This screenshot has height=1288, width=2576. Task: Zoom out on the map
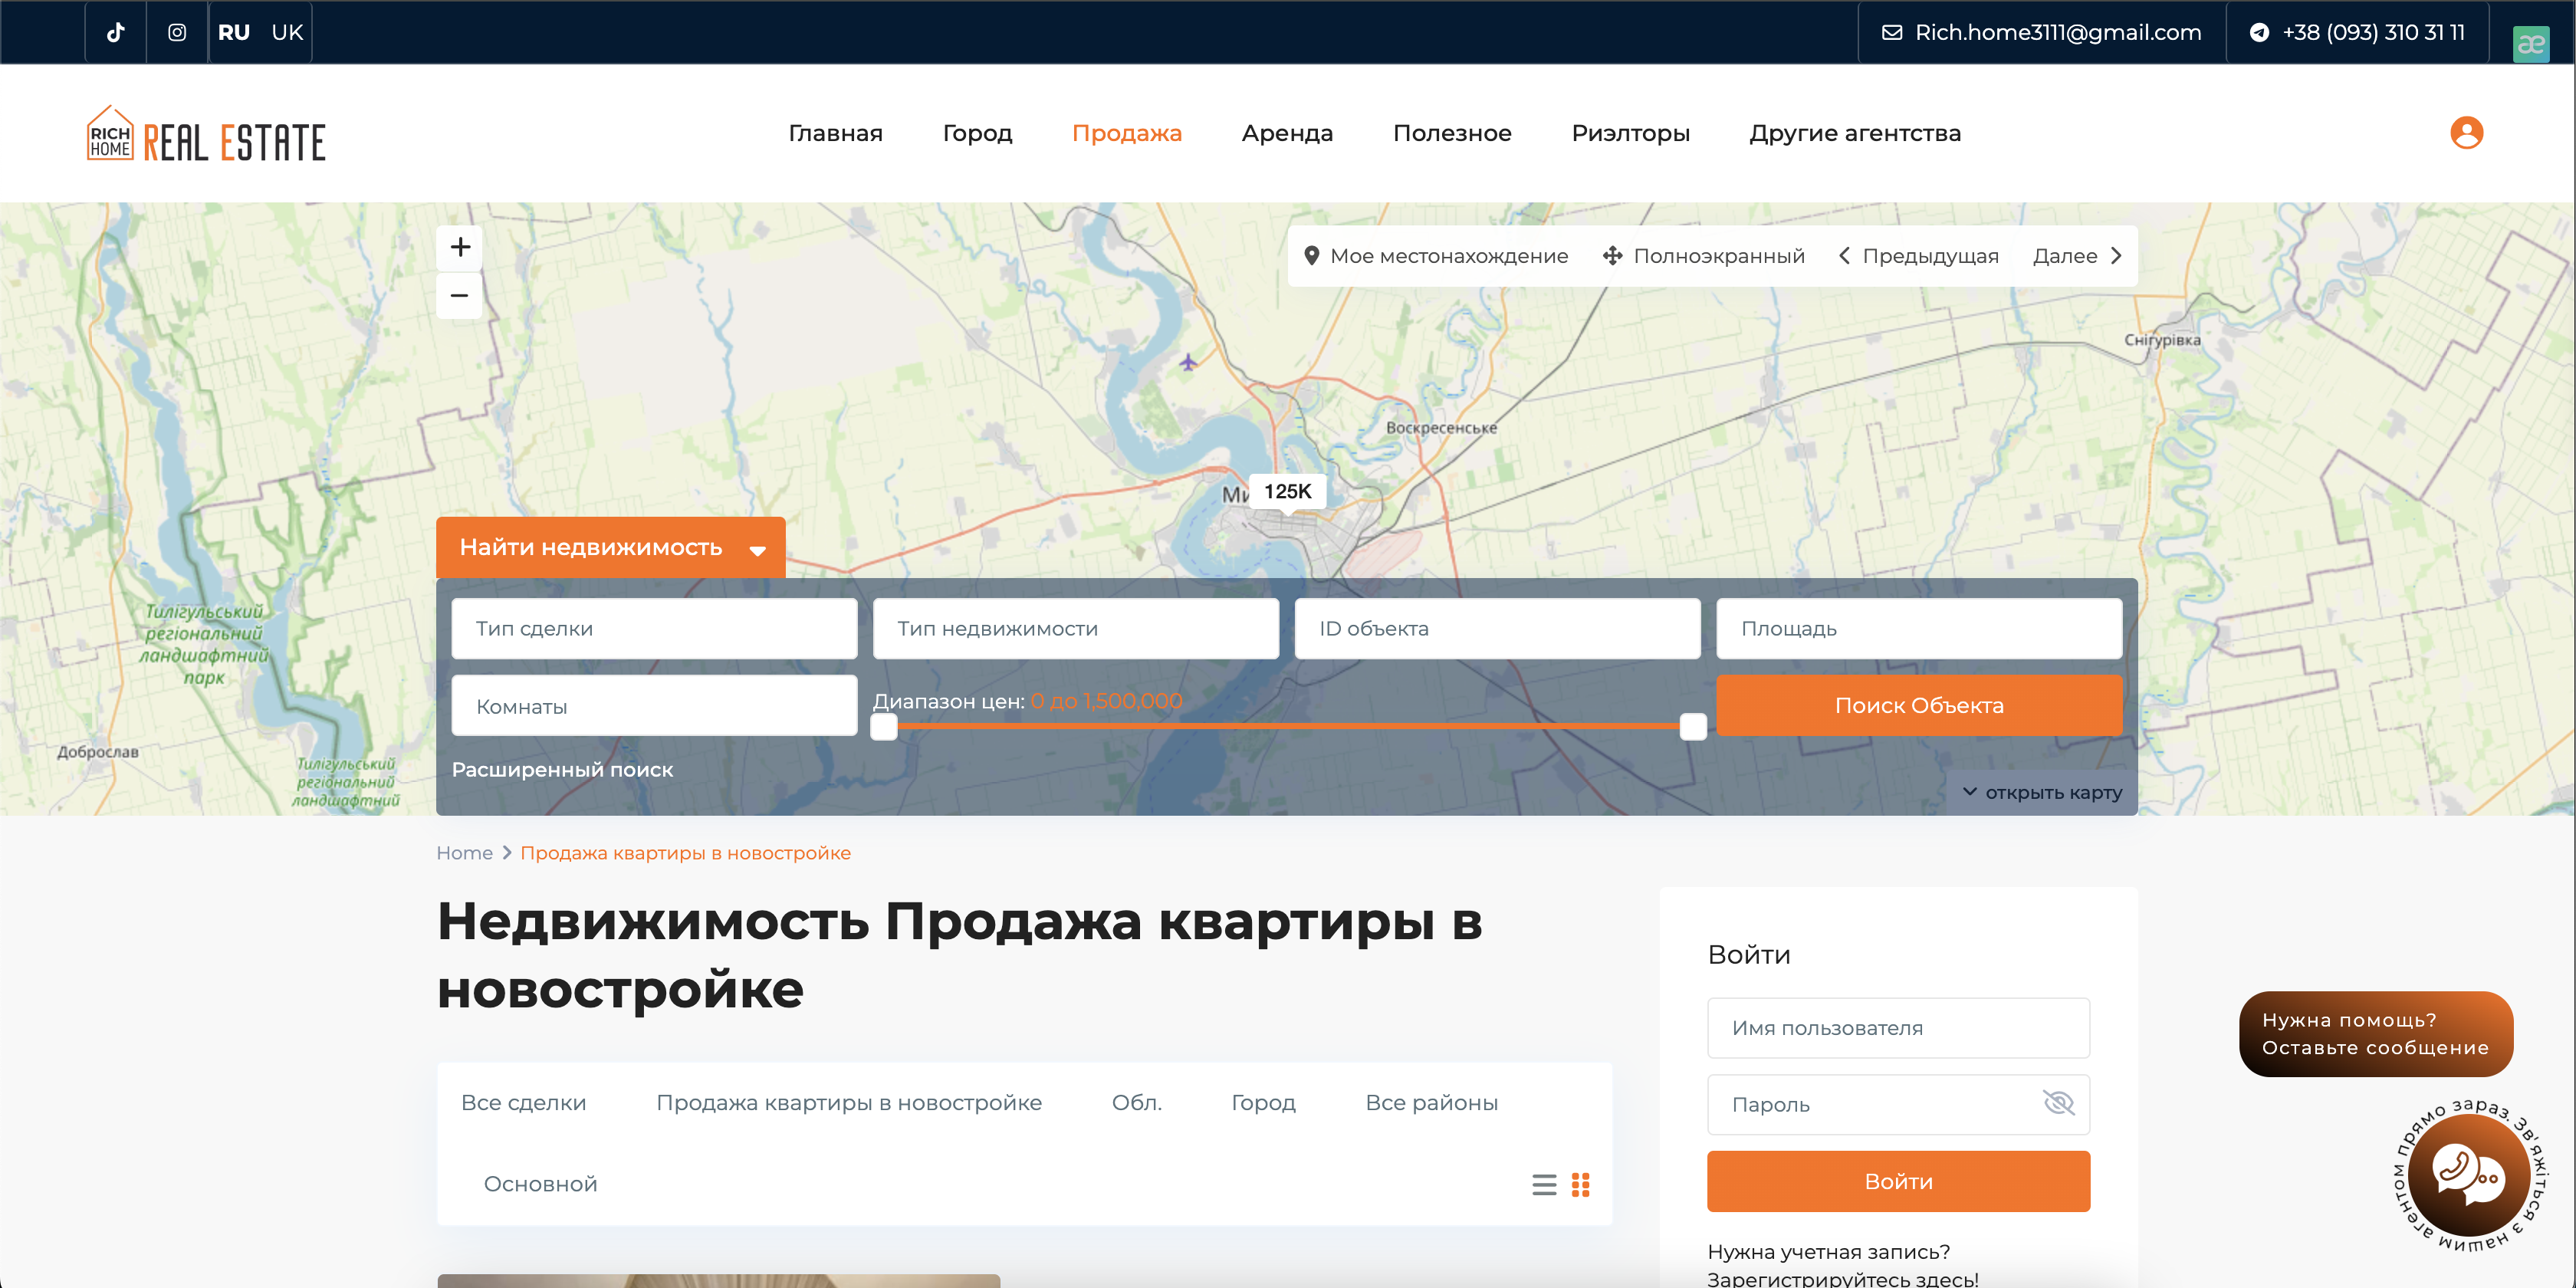(x=460, y=295)
